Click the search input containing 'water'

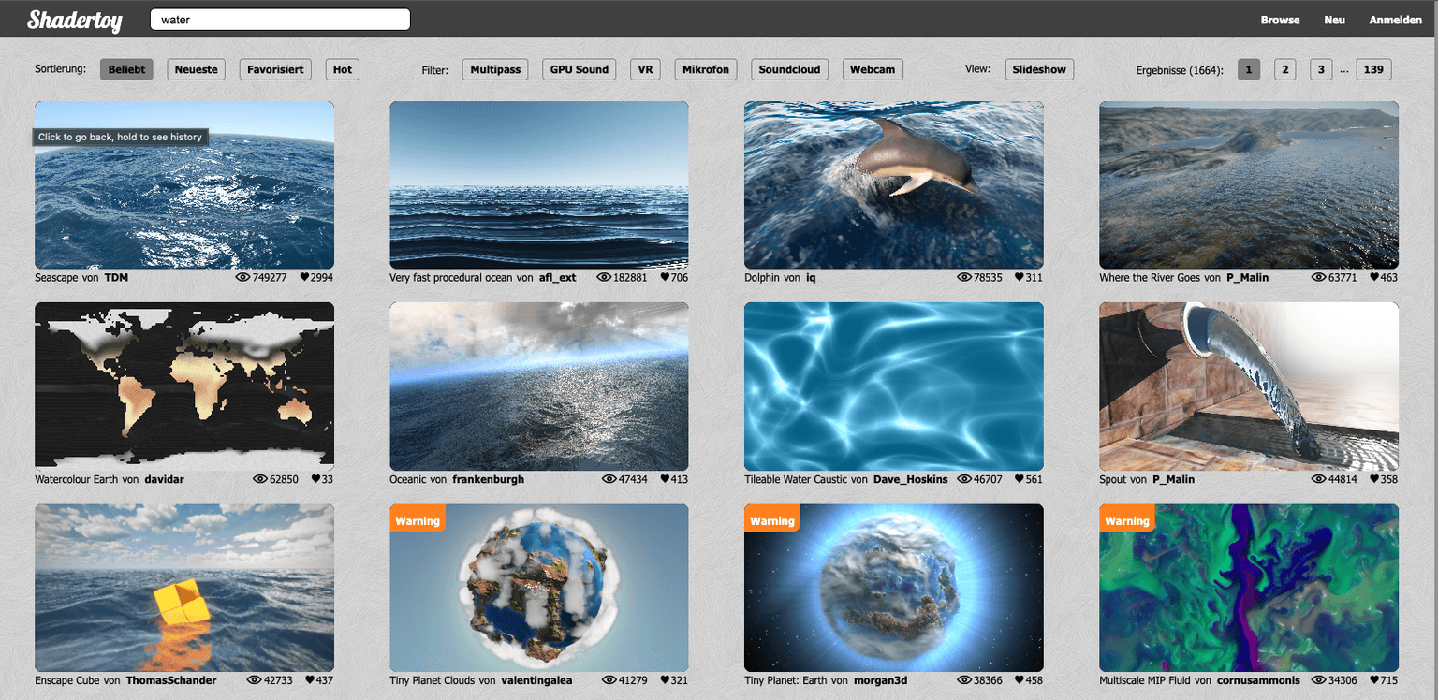tap(279, 19)
